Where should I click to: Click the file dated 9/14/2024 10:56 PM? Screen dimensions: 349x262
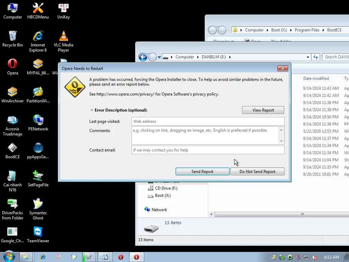320,117
